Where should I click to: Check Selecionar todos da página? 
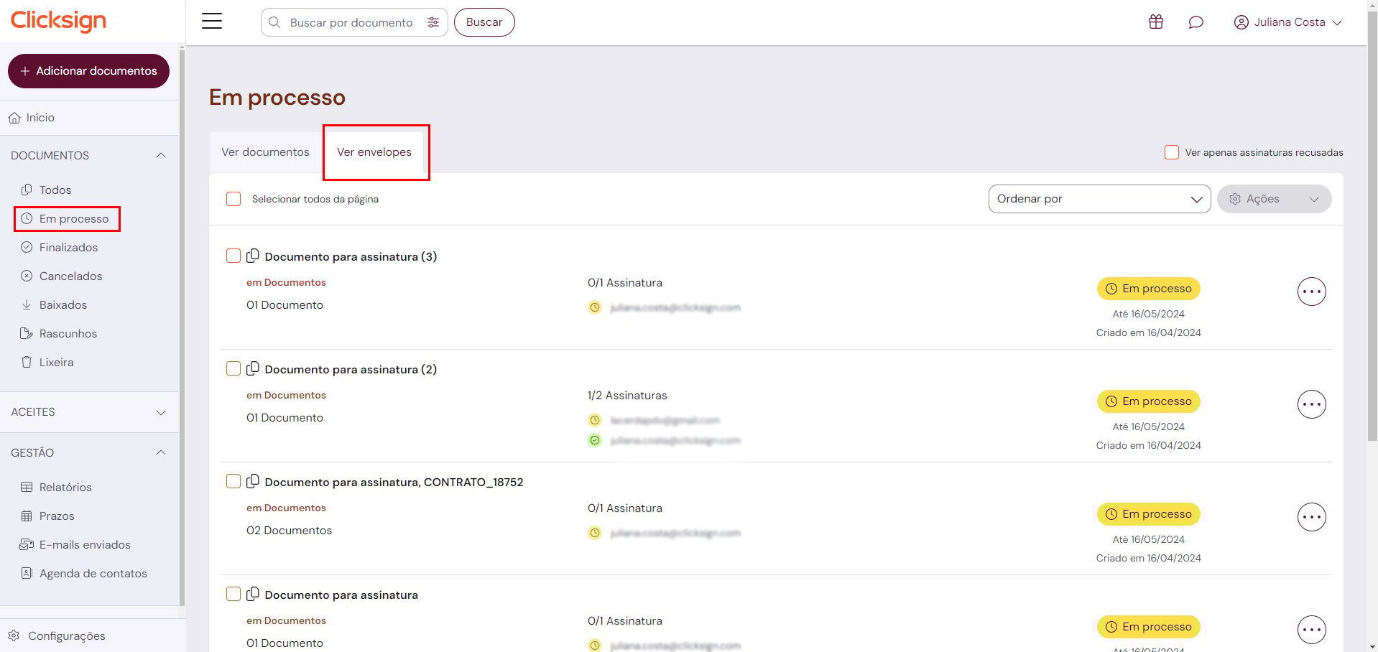(x=233, y=199)
